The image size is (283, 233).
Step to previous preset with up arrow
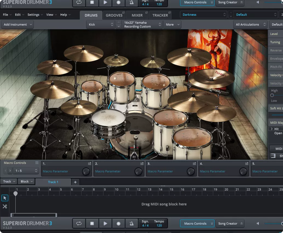230,13
